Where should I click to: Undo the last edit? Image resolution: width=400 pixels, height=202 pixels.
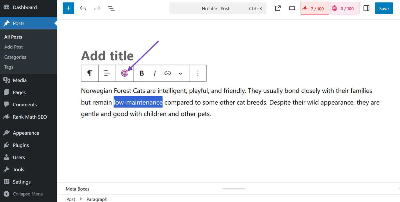tap(83, 8)
